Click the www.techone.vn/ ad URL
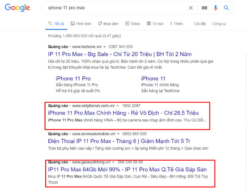The height and width of the screenshot is (194, 247). tap(87, 47)
